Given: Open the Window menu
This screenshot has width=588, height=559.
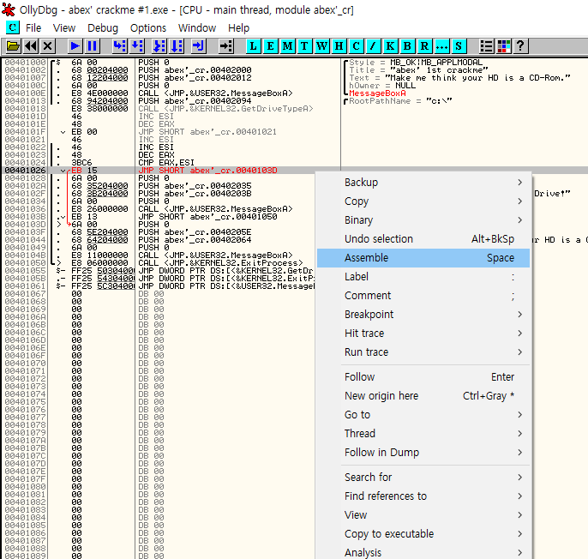Looking at the screenshot, I should [197, 28].
